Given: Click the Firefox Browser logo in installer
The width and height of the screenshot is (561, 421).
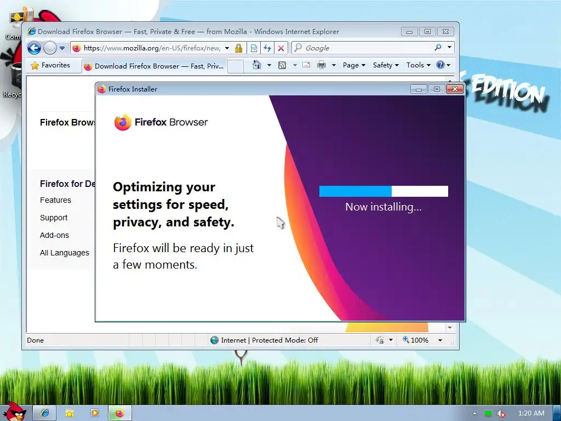Looking at the screenshot, I should 161,122.
